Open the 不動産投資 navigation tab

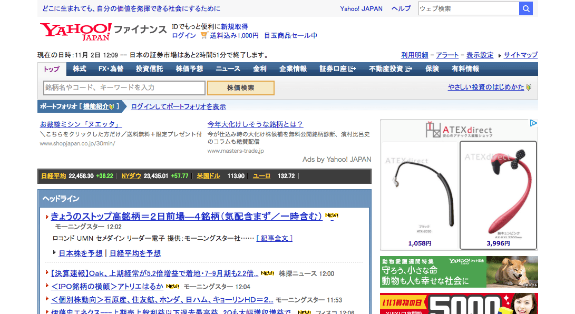click(x=389, y=69)
